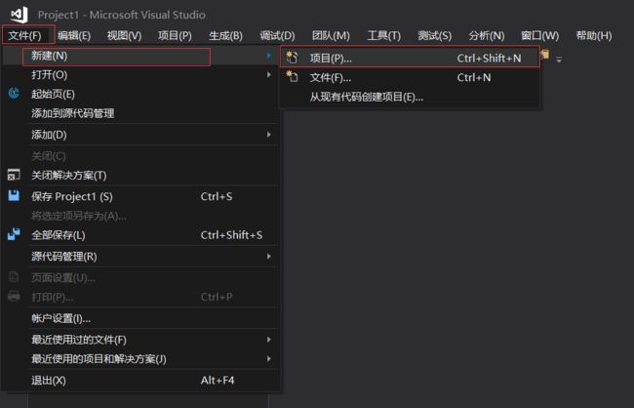Choose 项目(P)... in the New submenu

410,58
